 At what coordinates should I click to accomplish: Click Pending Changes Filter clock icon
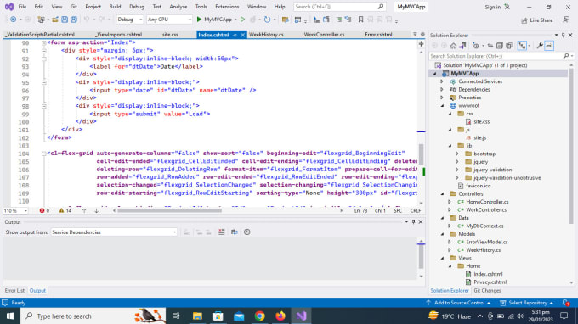point(476,46)
